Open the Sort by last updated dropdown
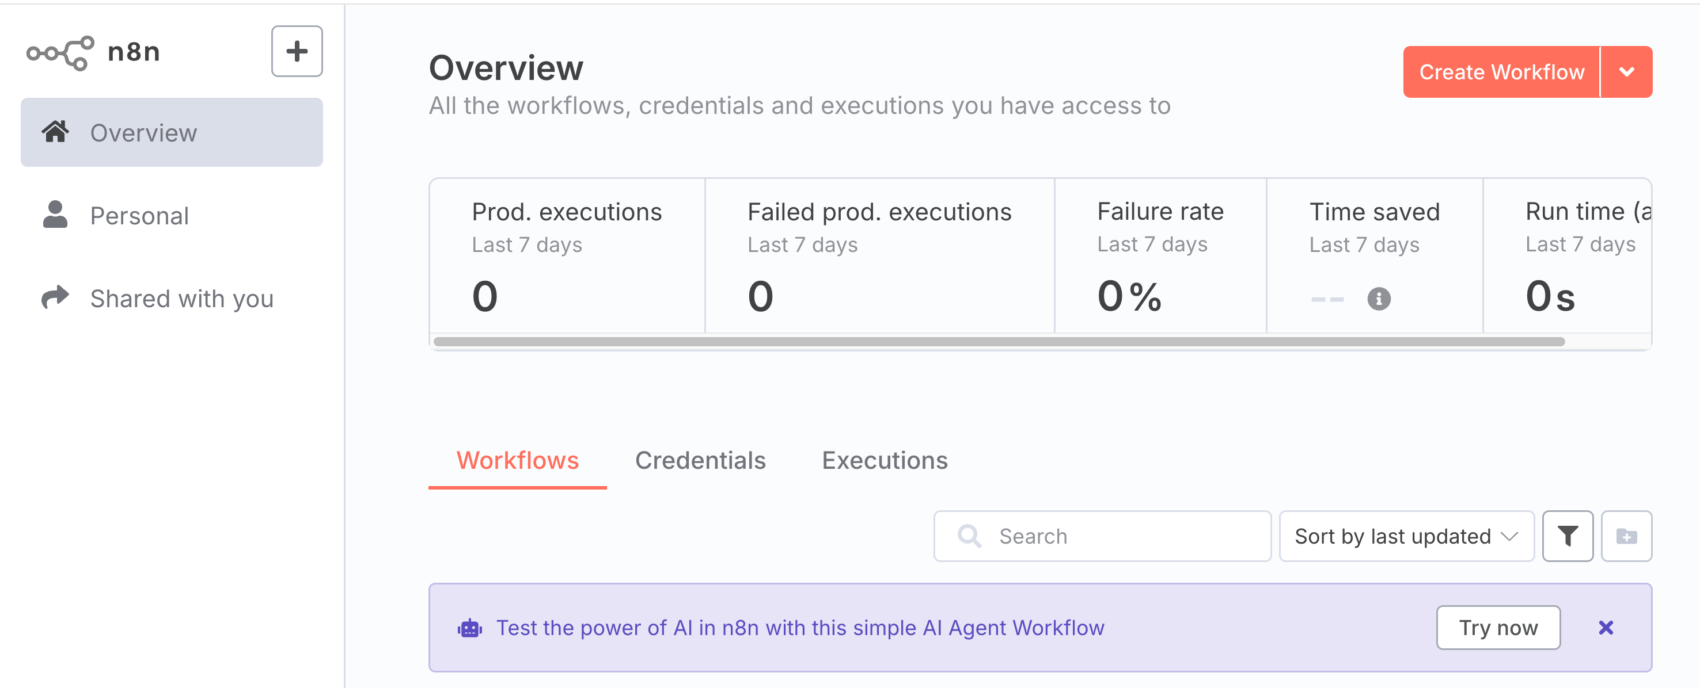 pos(1406,536)
